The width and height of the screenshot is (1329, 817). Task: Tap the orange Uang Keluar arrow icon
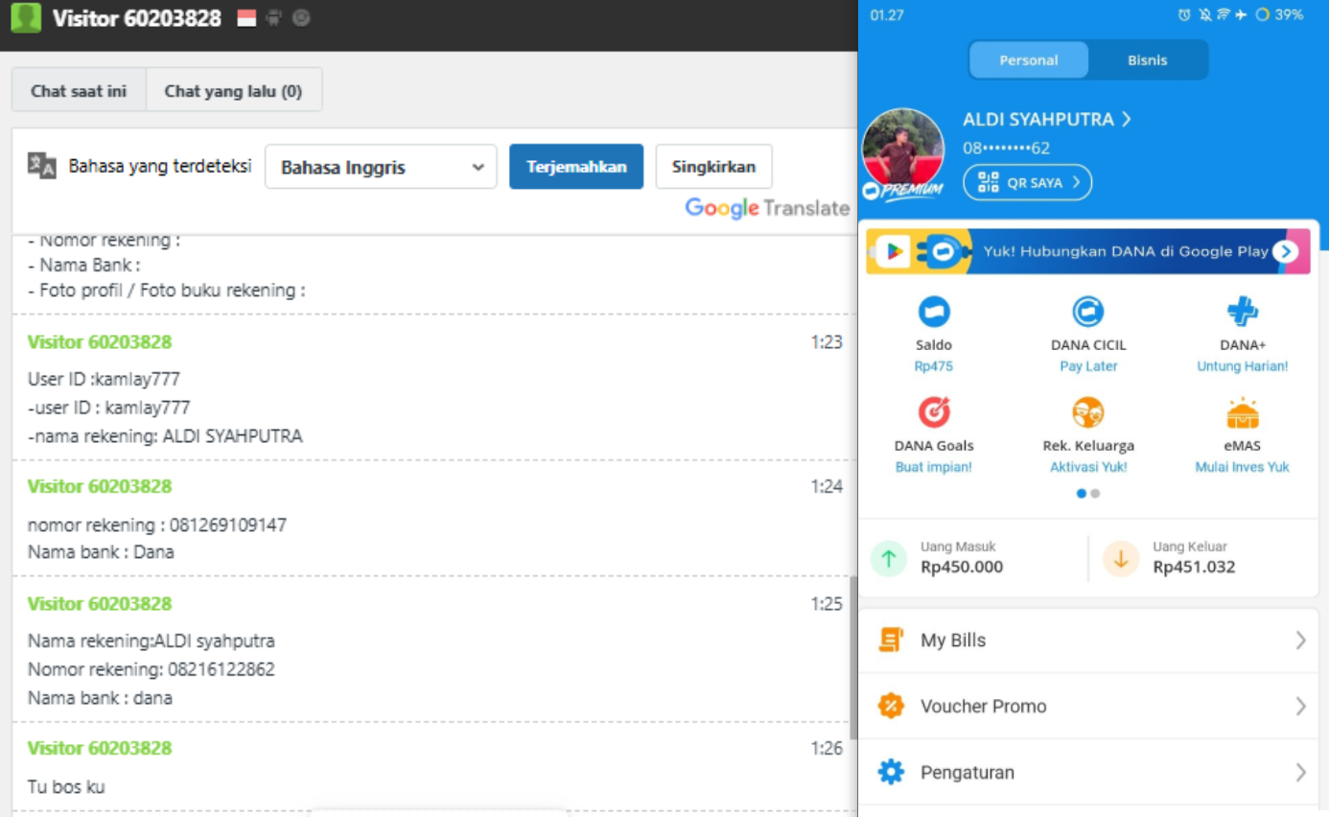pos(1121,558)
